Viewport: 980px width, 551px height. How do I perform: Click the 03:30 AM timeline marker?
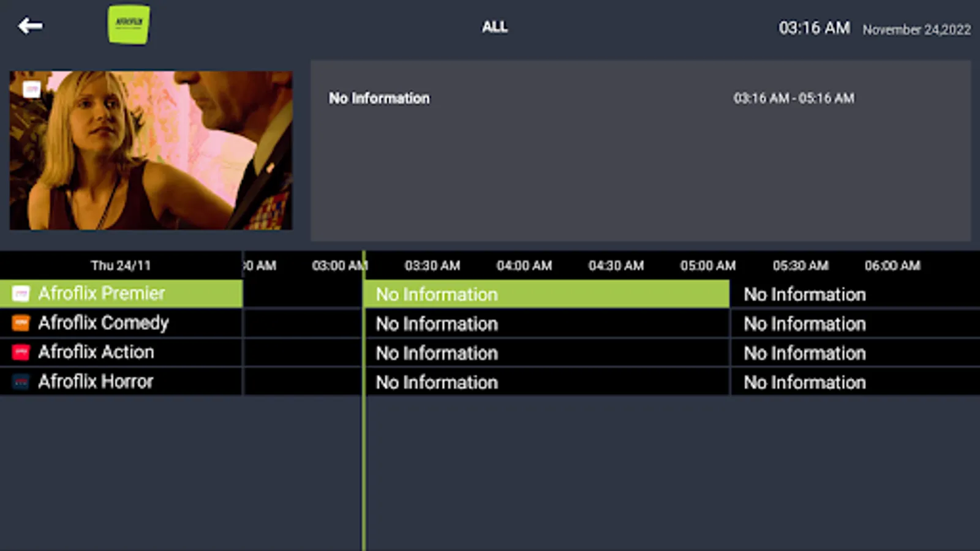click(x=432, y=266)
